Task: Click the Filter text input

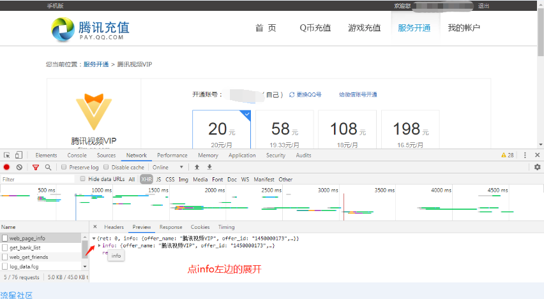Action: (38, 179)
